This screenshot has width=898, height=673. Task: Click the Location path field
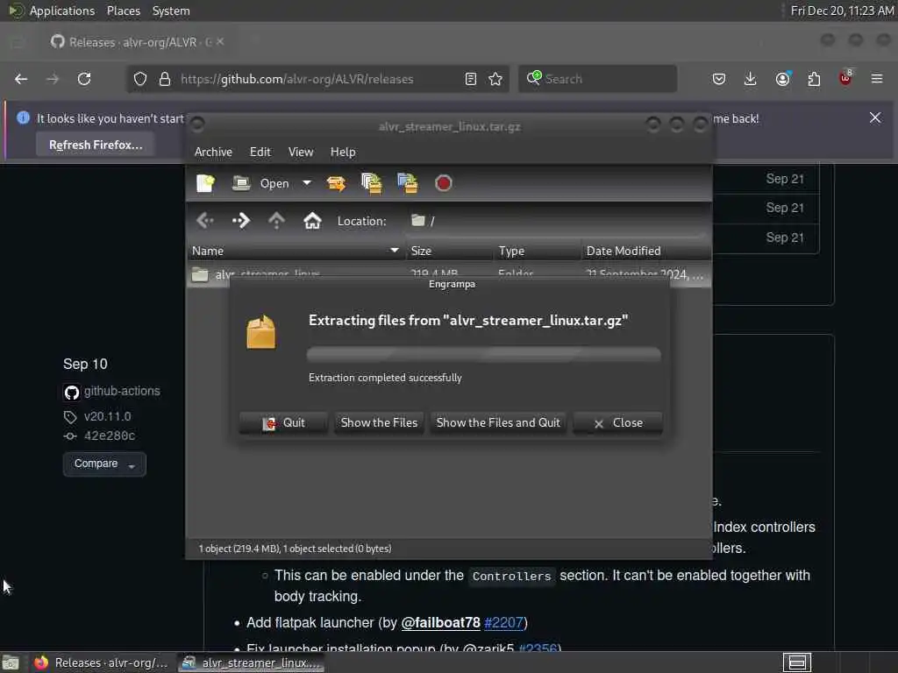coord(555,221)
